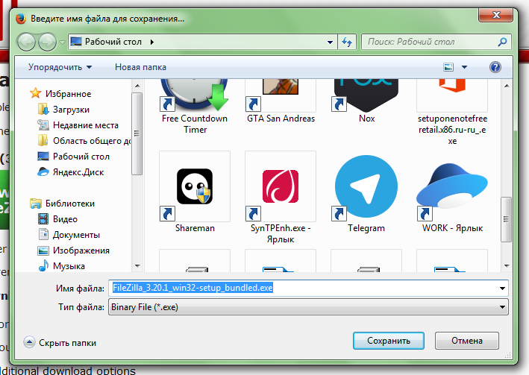This screenshot has width=529, height=375.
Task: Click file list scrollbar up arrow
Action: click(507, 86)
